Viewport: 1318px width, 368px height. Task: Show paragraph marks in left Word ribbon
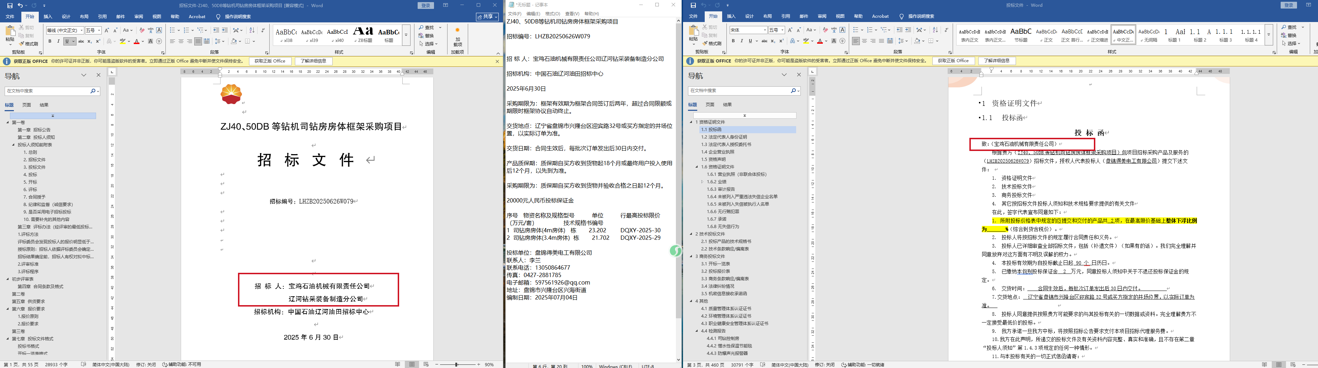point(263,31)
